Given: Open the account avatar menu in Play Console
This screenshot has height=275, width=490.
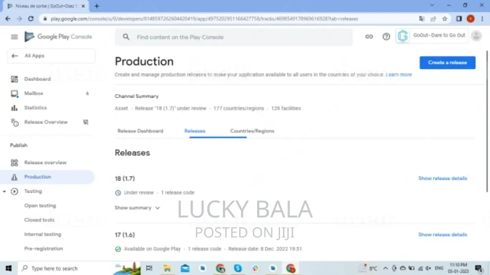Looking at the screenshot, I should pos(476,36).
